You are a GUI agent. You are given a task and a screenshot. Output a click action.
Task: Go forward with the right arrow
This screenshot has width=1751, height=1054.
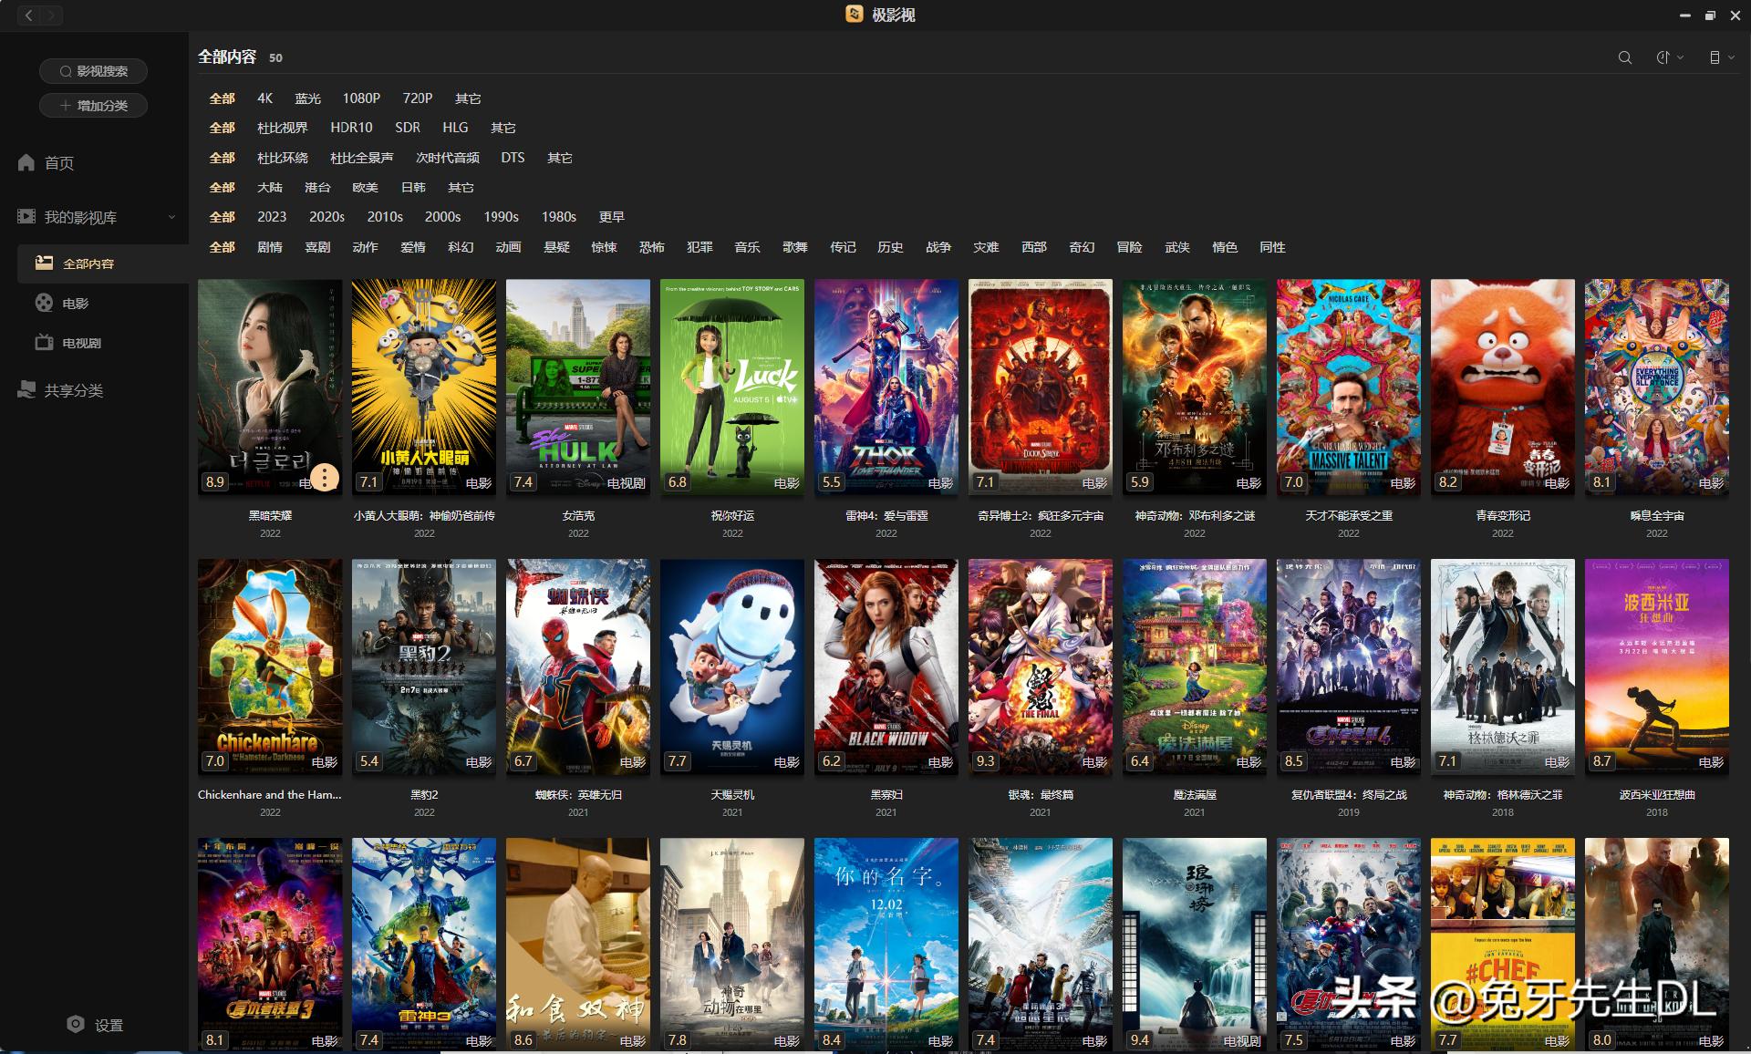(x=51, y=15)
